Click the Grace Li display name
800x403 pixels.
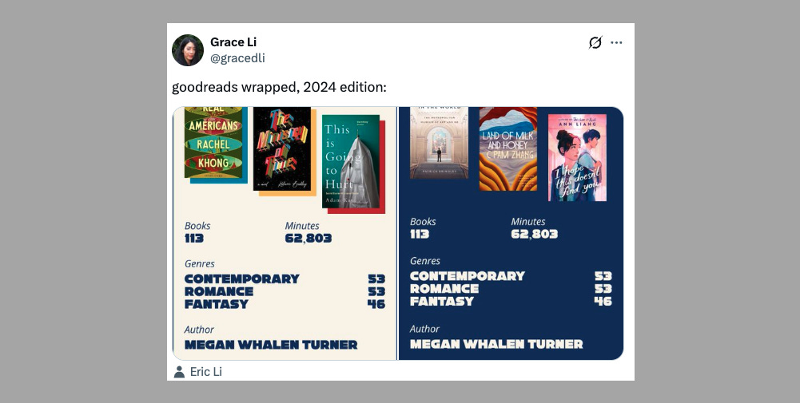(x=233, y=41)
